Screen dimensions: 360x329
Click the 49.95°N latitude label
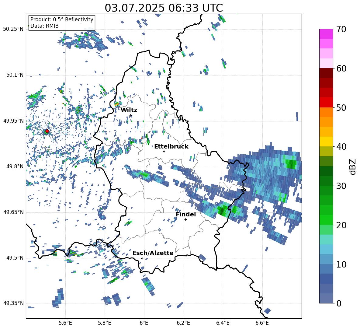13,121
